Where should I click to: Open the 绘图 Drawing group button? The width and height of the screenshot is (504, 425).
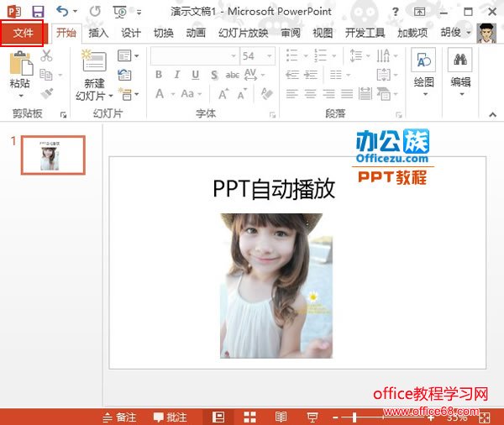423,72
